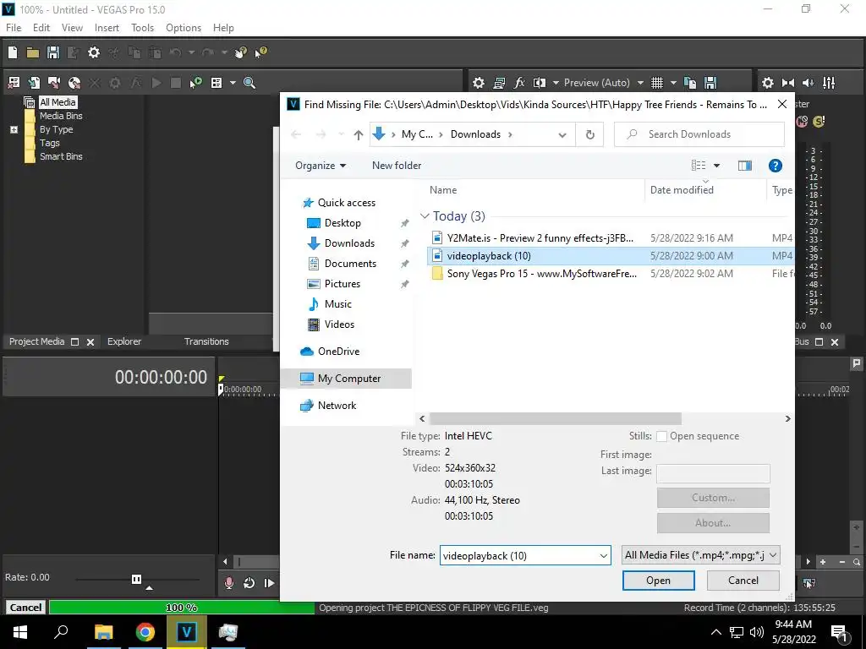Open Chrome from the Windows taskbar
The height and width of the screenshot is (649, 866).
pyautogui.click(x=145, y=632)
